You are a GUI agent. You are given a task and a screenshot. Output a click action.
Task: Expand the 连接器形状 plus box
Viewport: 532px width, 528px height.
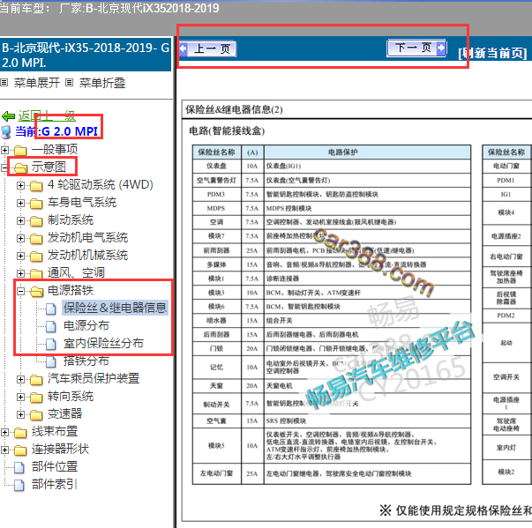click(4, 450)
